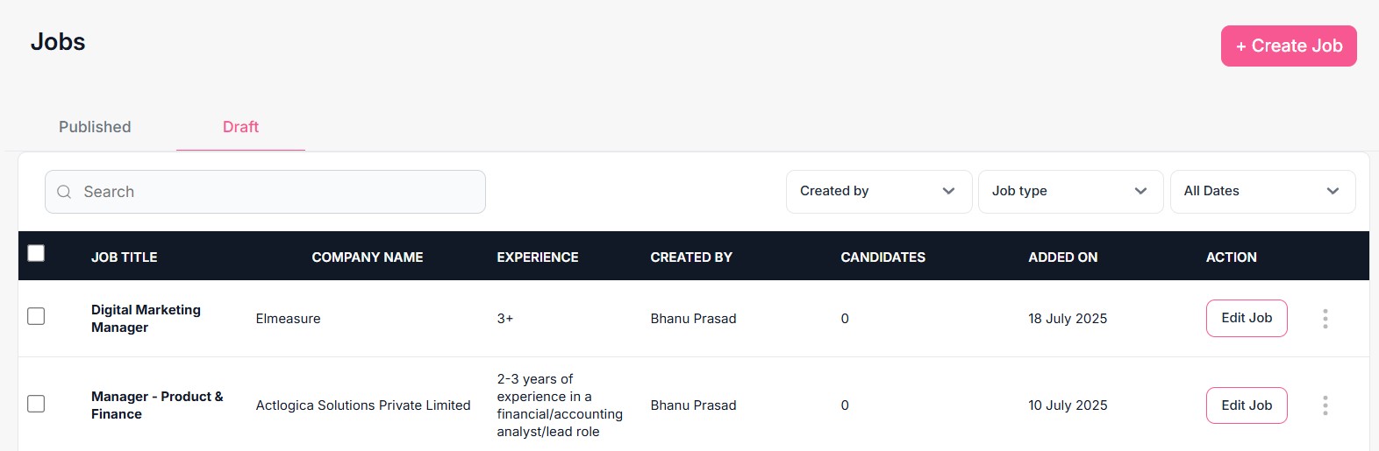Viewport: 1379px width, 451px height.
Task: Click the search magnifier icon
Action: tap(64, 192)
